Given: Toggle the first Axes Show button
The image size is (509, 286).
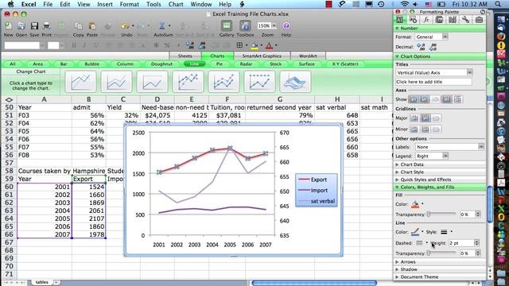Looking at the screenshot, I should click(414, 99).
